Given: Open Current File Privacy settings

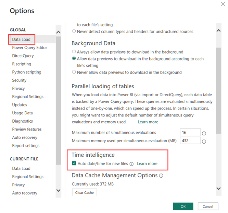Looking at the screenshot, I should point(18,185).
